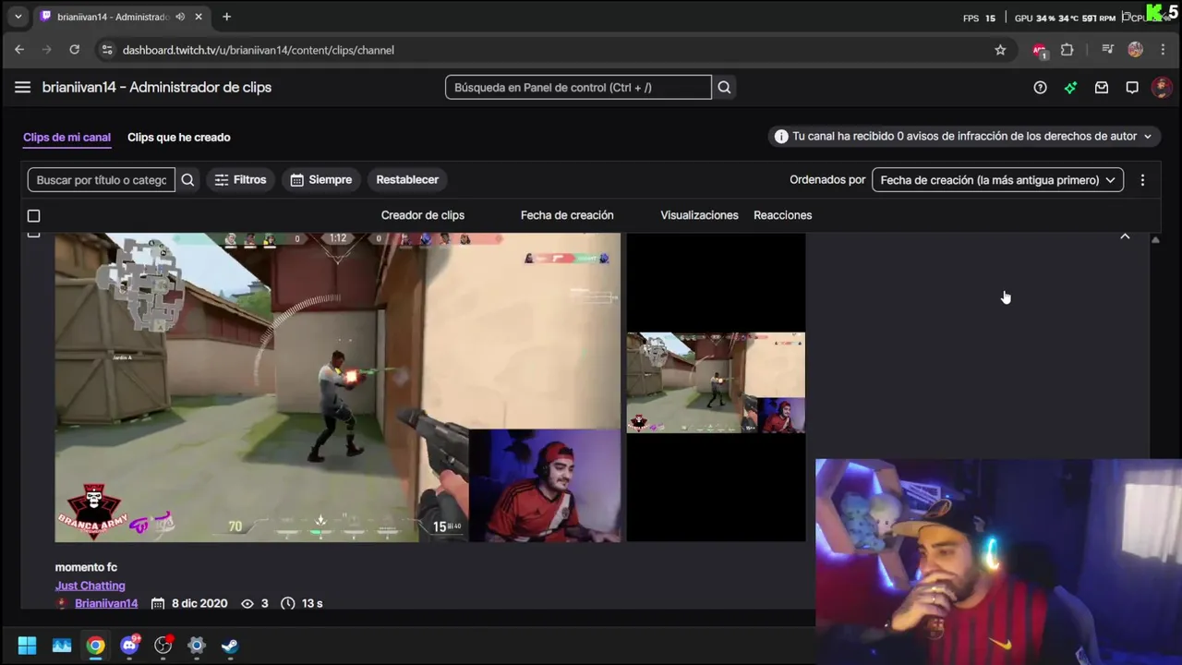Click the small vertical clip preview
Screen dimensions: 1182x665
point(716,387)
